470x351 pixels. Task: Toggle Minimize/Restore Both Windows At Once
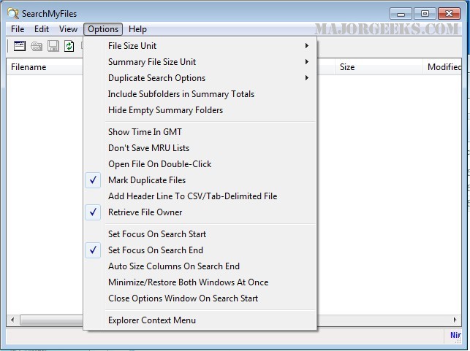(200, 282)
